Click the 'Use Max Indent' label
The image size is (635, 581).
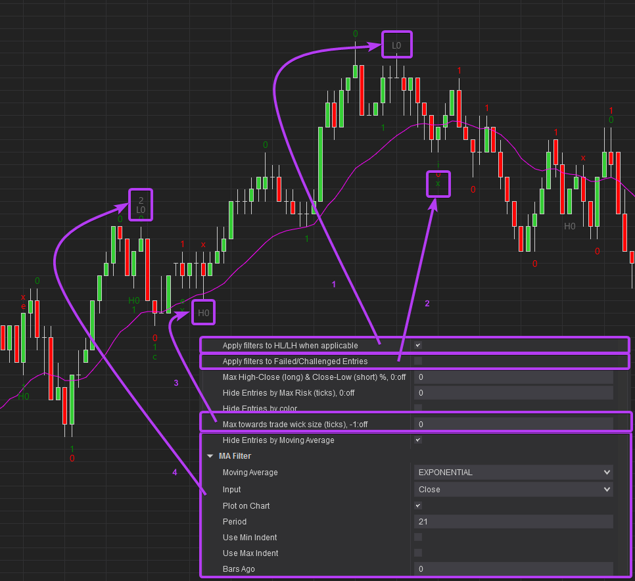point(250,553)
